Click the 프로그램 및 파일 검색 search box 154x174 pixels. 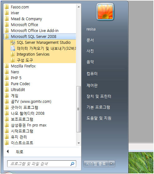pyautogui.click(x=42, y=164)
